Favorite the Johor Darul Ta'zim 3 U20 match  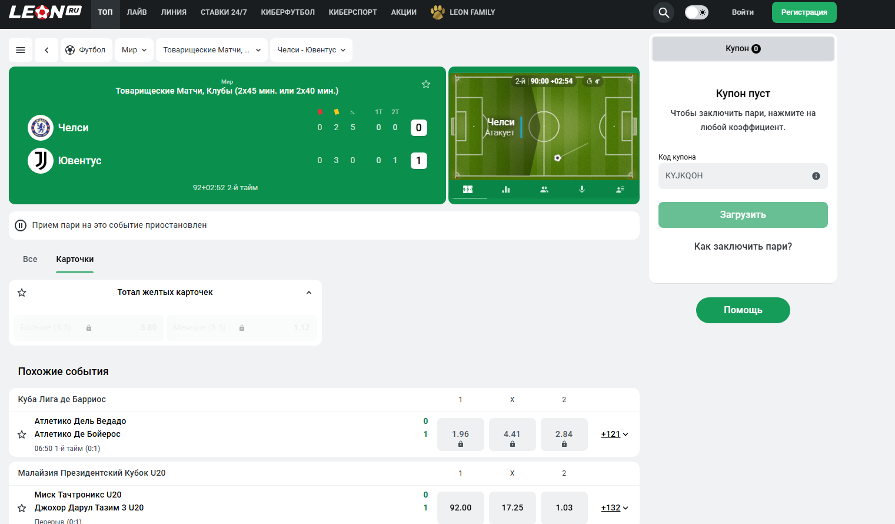click(x=22, y=508)
